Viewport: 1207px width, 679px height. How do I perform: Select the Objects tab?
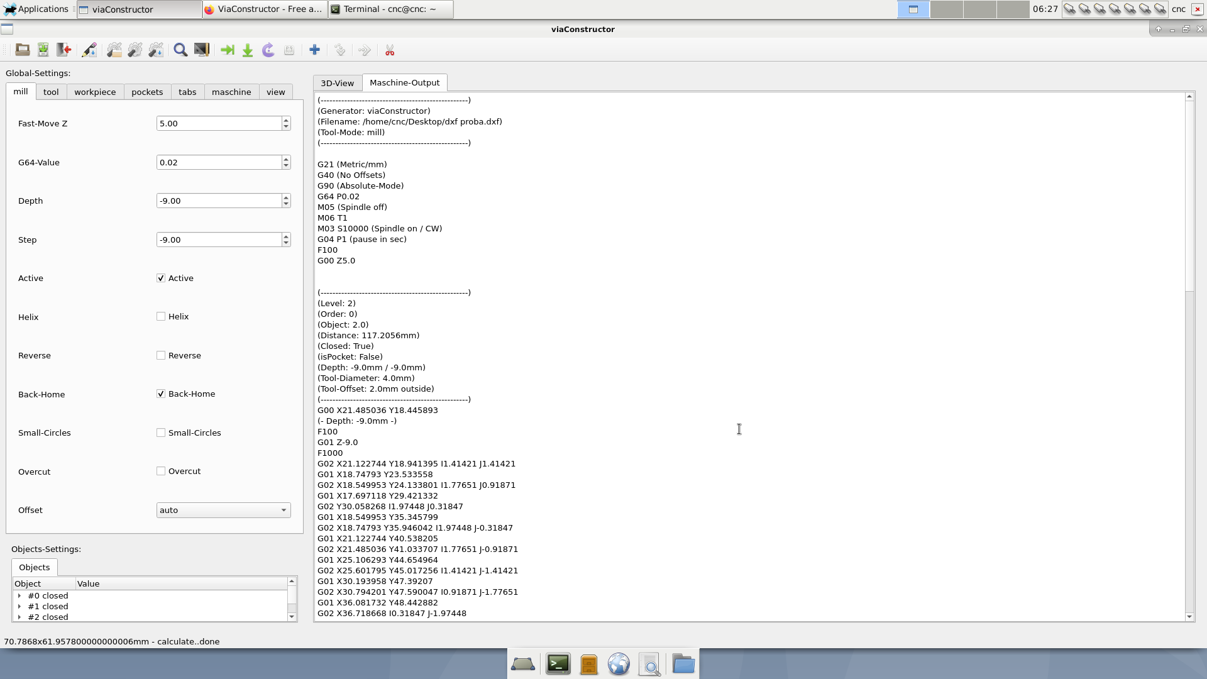35,567
